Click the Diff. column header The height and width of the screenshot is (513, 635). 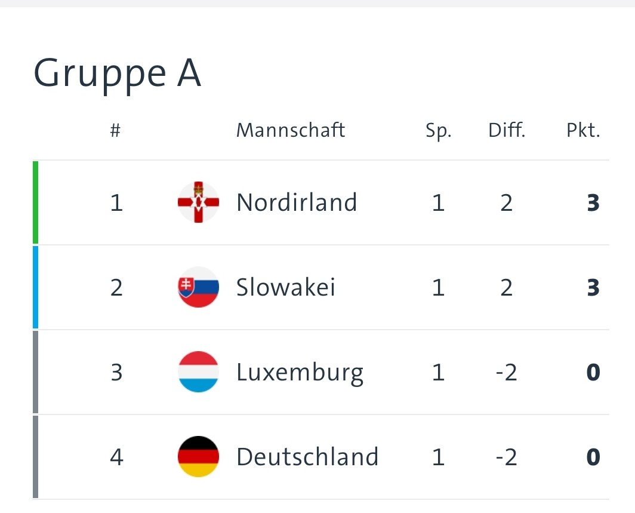(507, 130)
